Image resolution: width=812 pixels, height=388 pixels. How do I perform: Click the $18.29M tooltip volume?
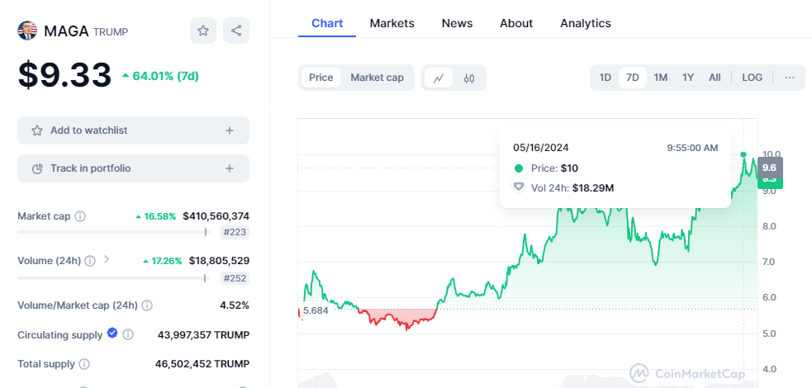[593, 188]
